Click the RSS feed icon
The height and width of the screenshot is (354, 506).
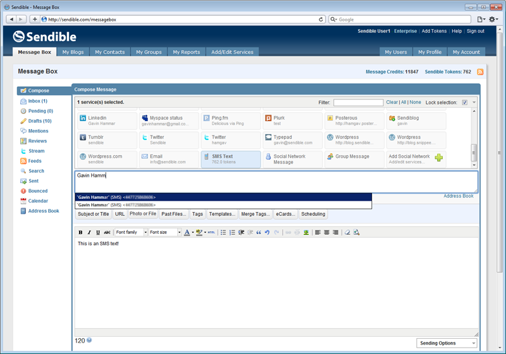point(480,72)
